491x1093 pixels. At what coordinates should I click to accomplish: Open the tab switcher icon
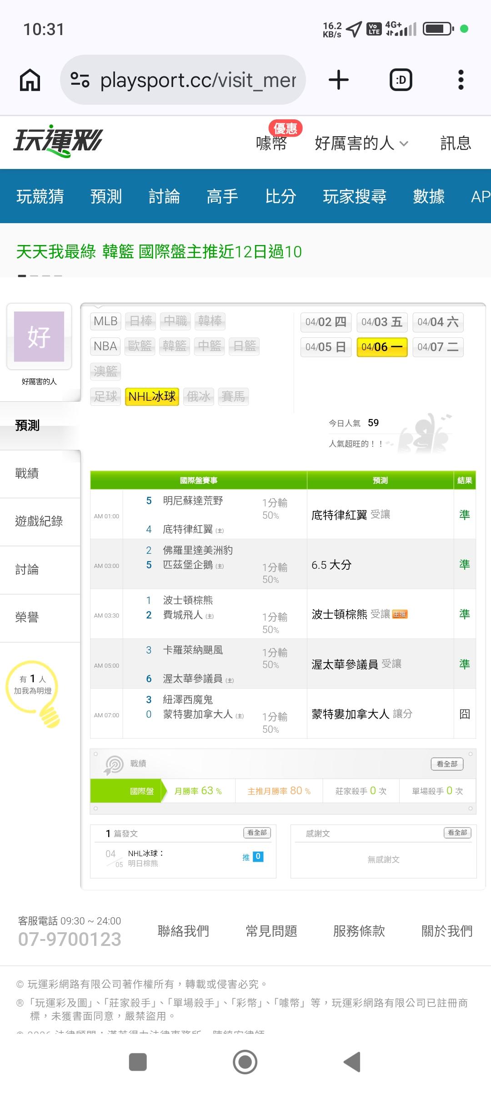(x=401, y=80)
